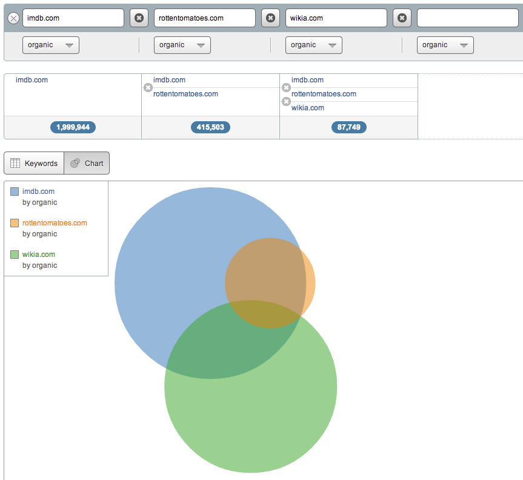The width and height of the screenshot is (523, 480).
Task: Open the organic dropdown under wikia.com
Action: pos(314,45)
